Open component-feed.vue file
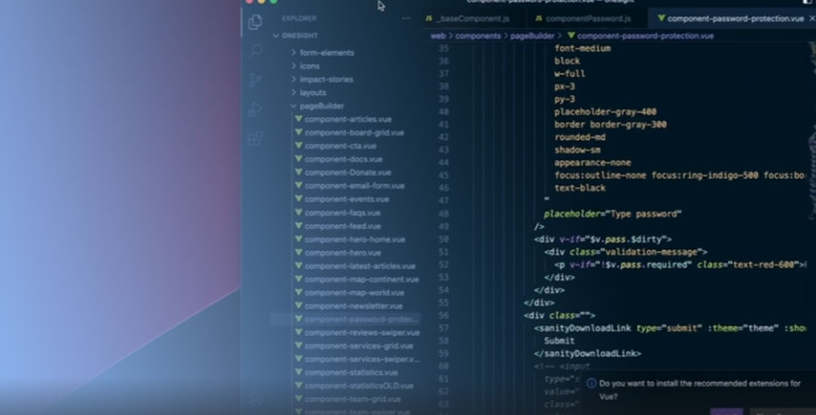This screenshot has width=816, height=415. (343, 226)
